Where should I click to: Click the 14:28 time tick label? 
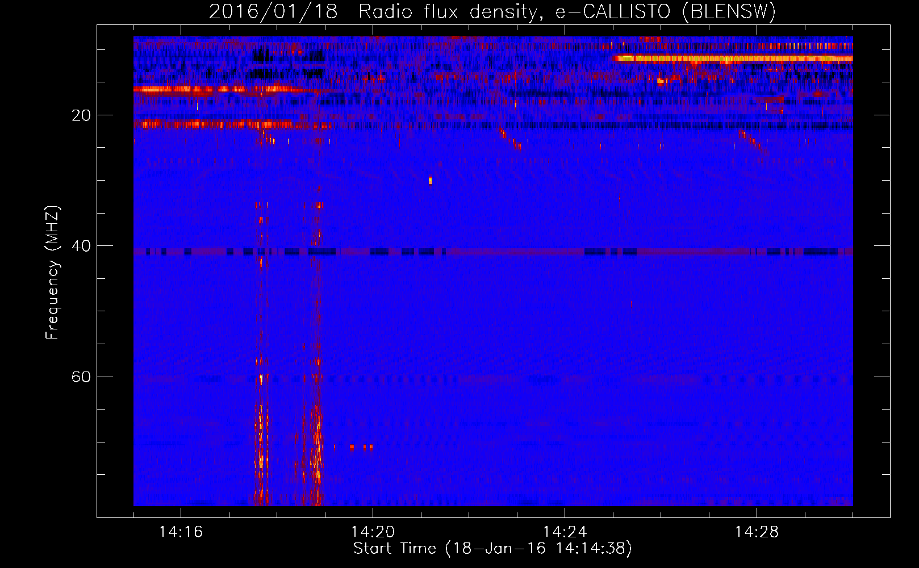(757, 532)
